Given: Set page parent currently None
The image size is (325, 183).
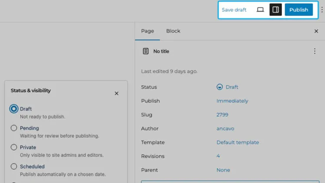Looking at the screenshot, I should [x=223, y=170].
